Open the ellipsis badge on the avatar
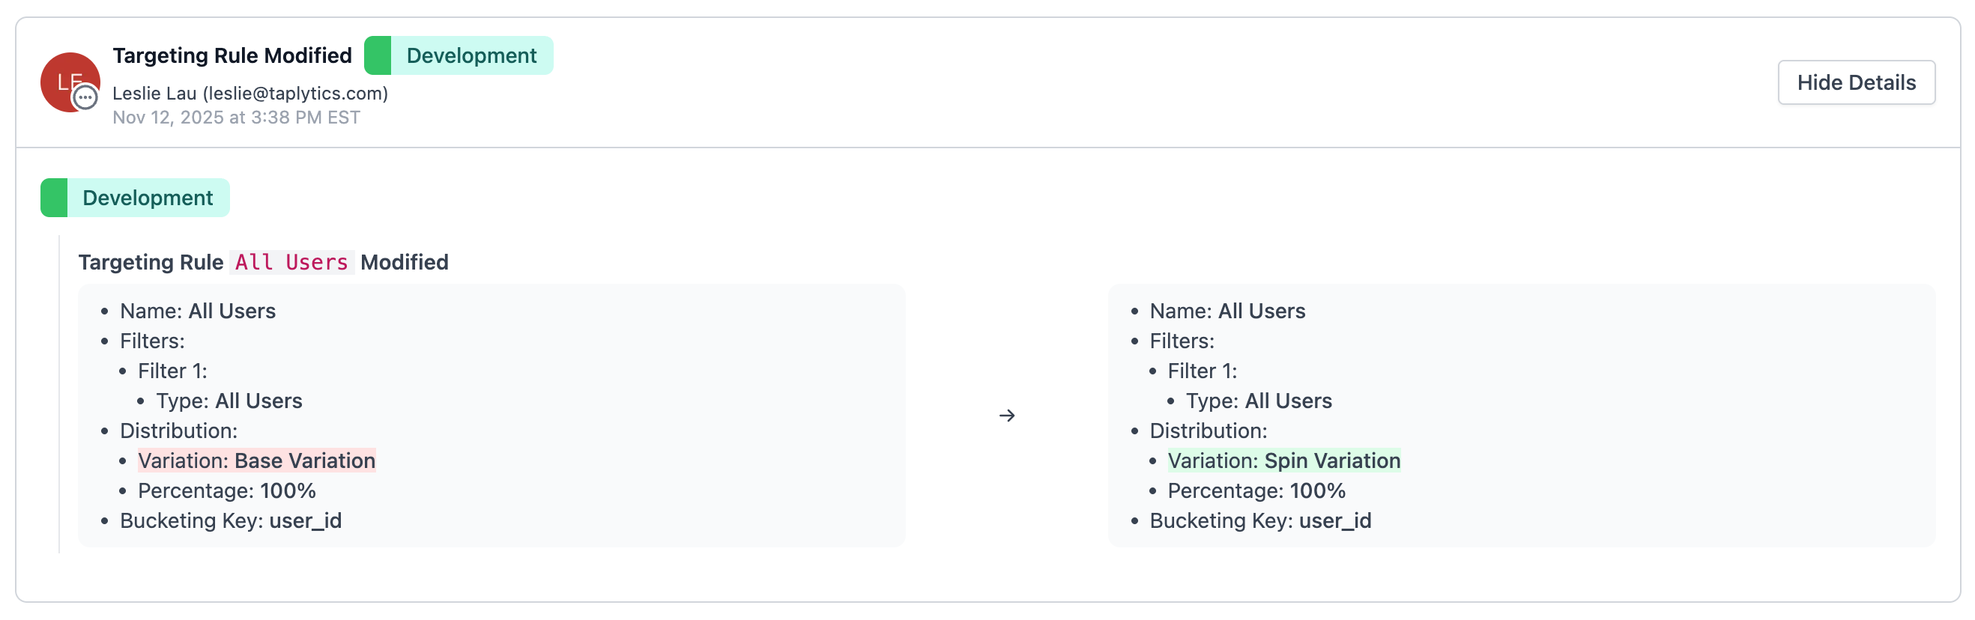Image resolution: width=1975 pixels, height=620 pixels. pos(85,98)
